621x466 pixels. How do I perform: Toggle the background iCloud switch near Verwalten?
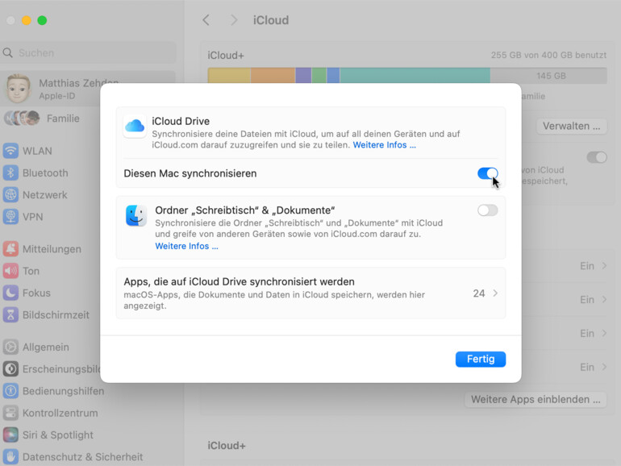(x=597, y=157)
